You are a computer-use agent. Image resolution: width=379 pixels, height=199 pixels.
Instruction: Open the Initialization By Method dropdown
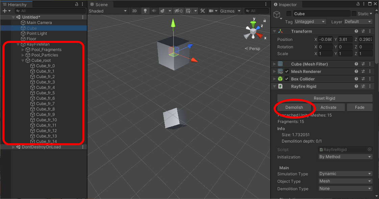(345, 157)
